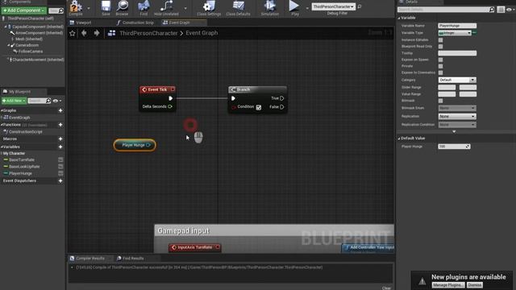Screen dimensions: 516x290
Task: Click the property matrix grid icon in Details
Action: pyautogui.click(x=501, y=10)
